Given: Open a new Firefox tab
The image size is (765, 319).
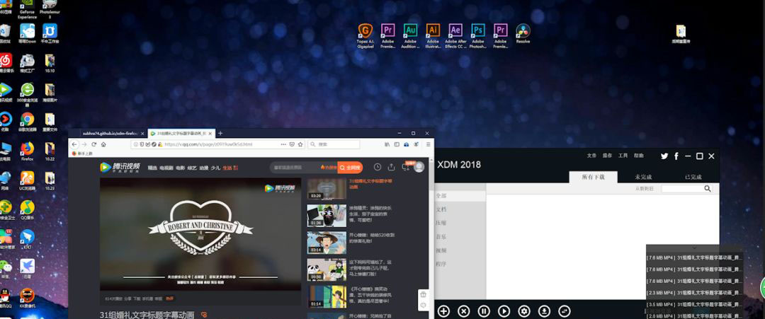Looking at the screenshot, I should 220,133.
